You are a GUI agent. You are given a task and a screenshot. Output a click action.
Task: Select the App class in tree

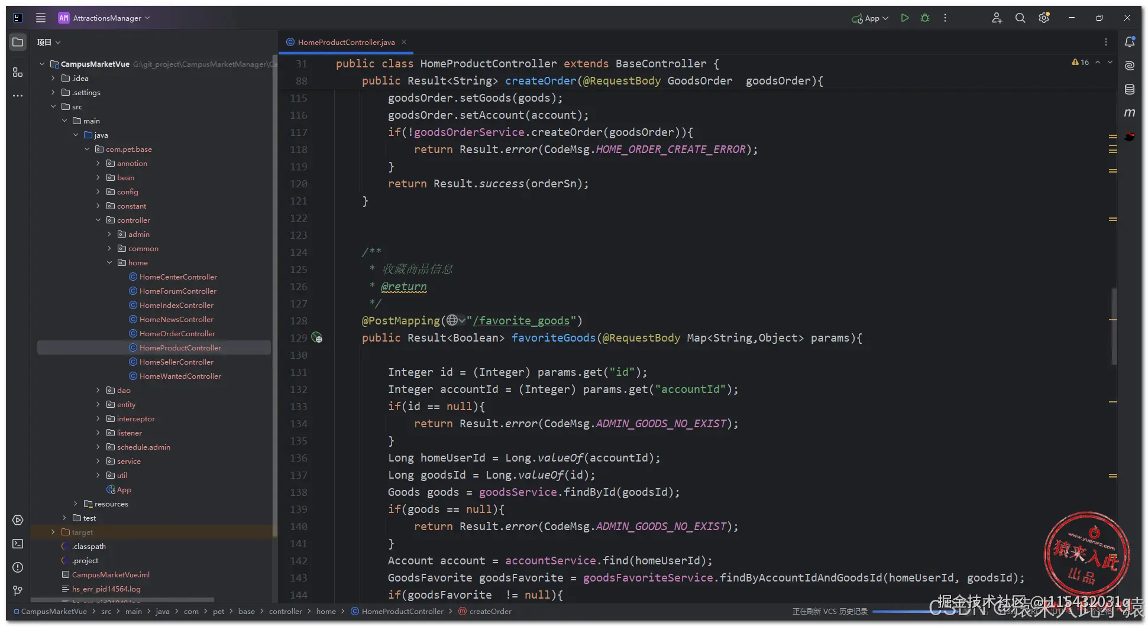[x=119, y=489]
